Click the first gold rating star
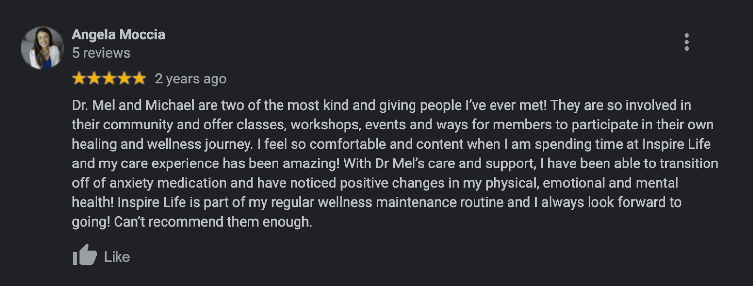Image resolution: width=753 pixels, height=286 pixels. pos(78,78)
